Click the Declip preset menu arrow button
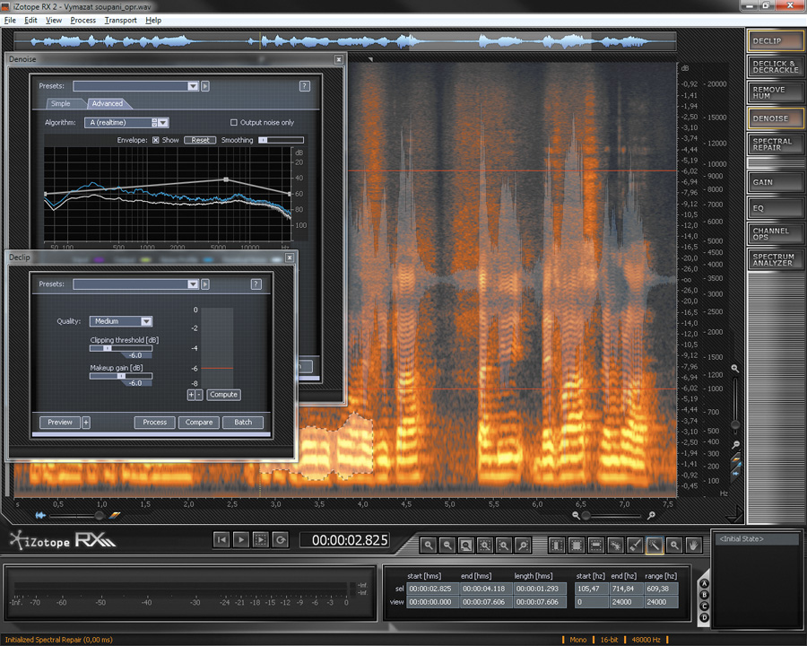Screen dimensions: 807x646 [205, 284]
